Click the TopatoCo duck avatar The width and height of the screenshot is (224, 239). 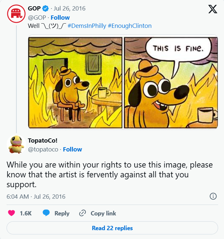pos(16,144)
